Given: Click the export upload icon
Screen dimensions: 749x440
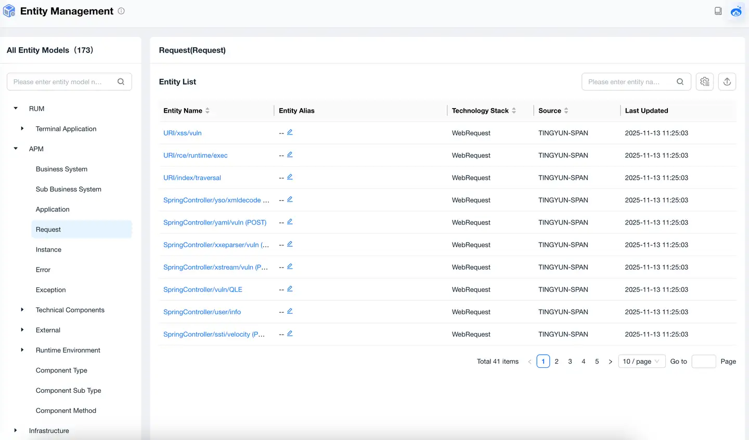Looking at the screenshot, I should click(x=727, y=82).
